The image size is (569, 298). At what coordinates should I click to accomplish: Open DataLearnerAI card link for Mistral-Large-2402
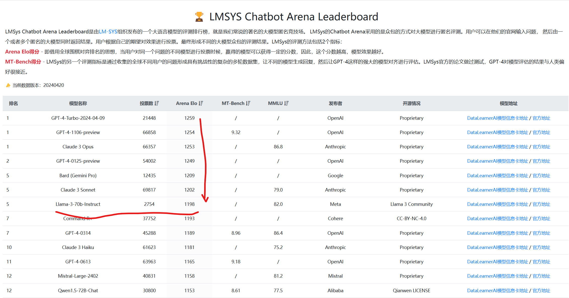pos(498,276)
